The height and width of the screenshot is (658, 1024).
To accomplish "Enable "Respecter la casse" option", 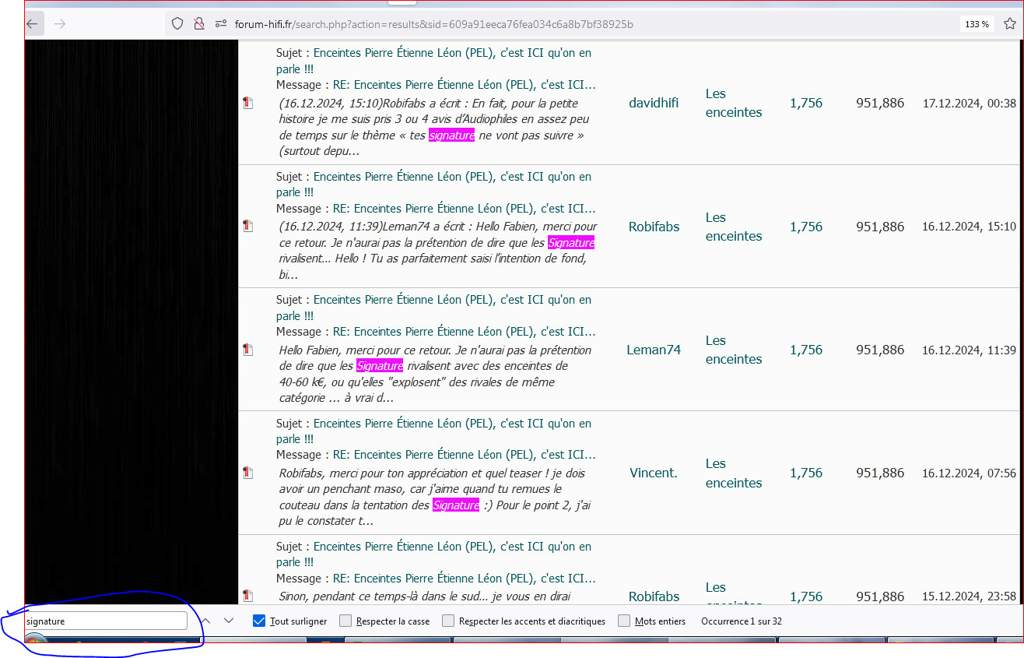I will click(x=345, y=621).
